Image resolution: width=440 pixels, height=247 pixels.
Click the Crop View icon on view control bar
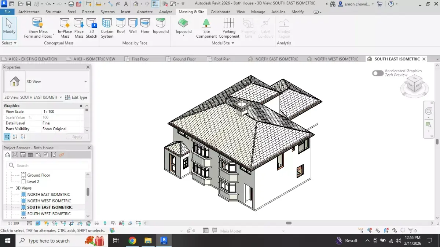coord(71,223)
